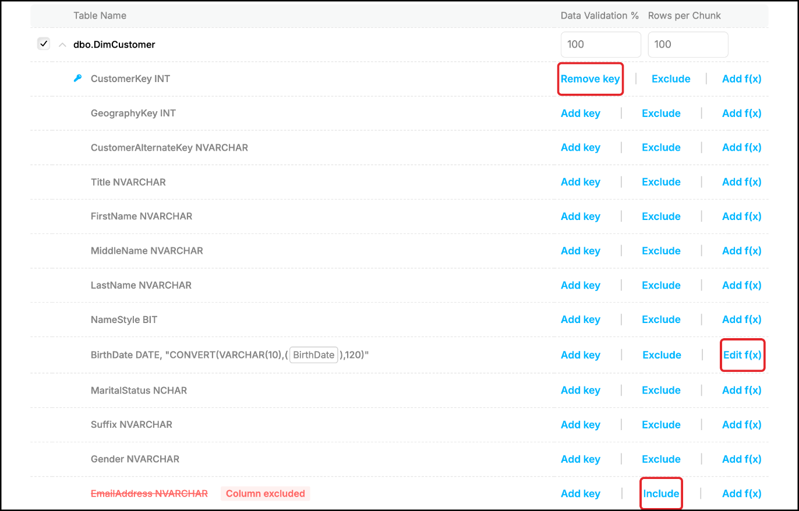The height and width of the screenshot is (511, 799).
Task: Collapse the dbo.DimCustomer column list
Action: tap(62, 44)
